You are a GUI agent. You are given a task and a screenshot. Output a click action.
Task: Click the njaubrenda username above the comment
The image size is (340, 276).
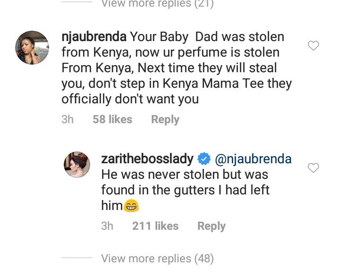point(94,37)
